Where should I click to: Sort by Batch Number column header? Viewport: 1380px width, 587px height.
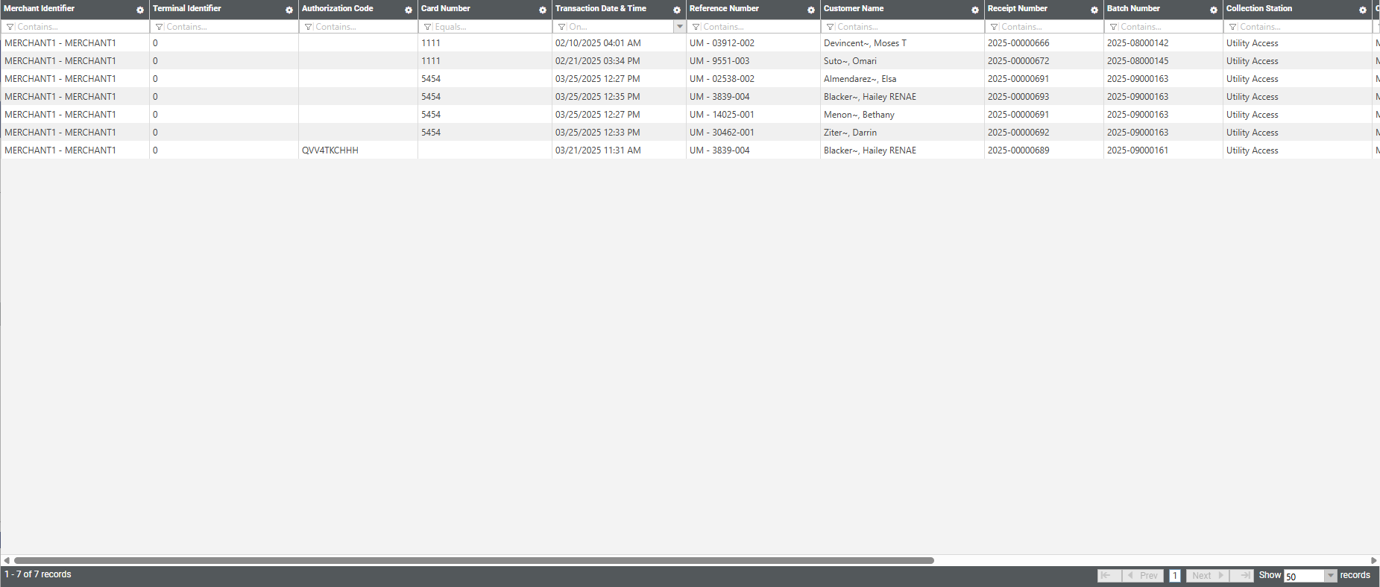pos(1133,9)
